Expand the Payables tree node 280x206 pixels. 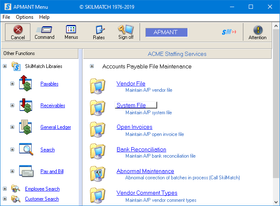coord(12,84)
